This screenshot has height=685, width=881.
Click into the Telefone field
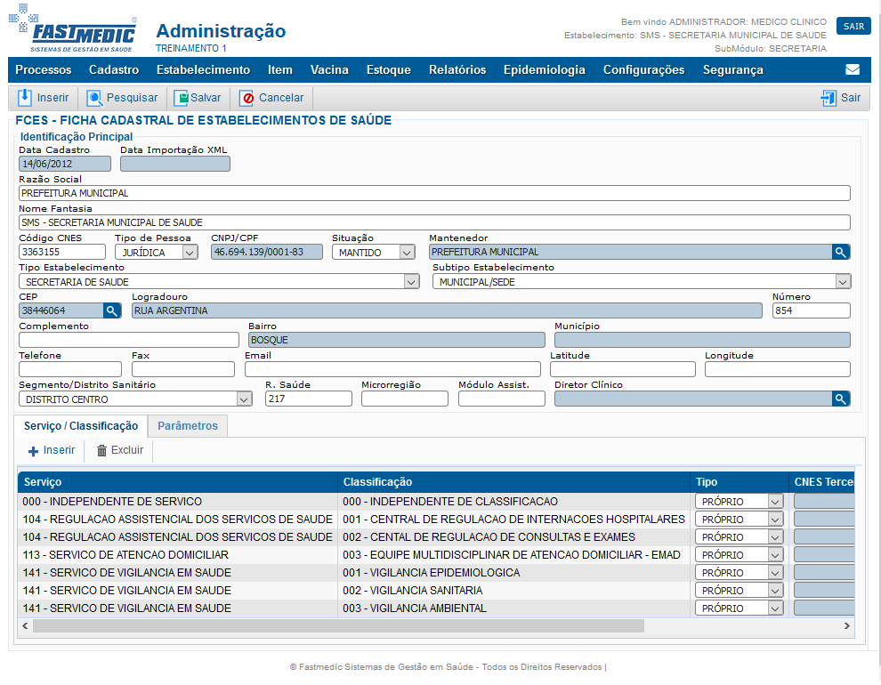(70, 369)
